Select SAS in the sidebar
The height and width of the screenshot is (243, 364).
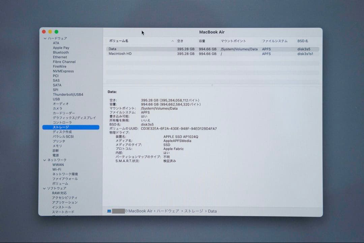pos(56,81)
